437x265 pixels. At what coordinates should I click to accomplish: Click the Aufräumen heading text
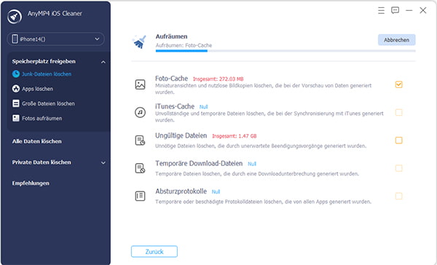[171, 36]
